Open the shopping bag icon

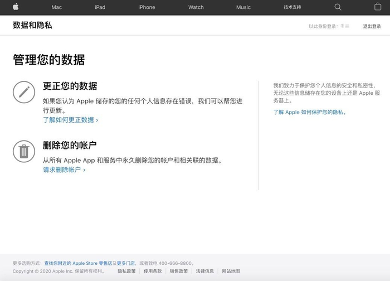point(378,7)
